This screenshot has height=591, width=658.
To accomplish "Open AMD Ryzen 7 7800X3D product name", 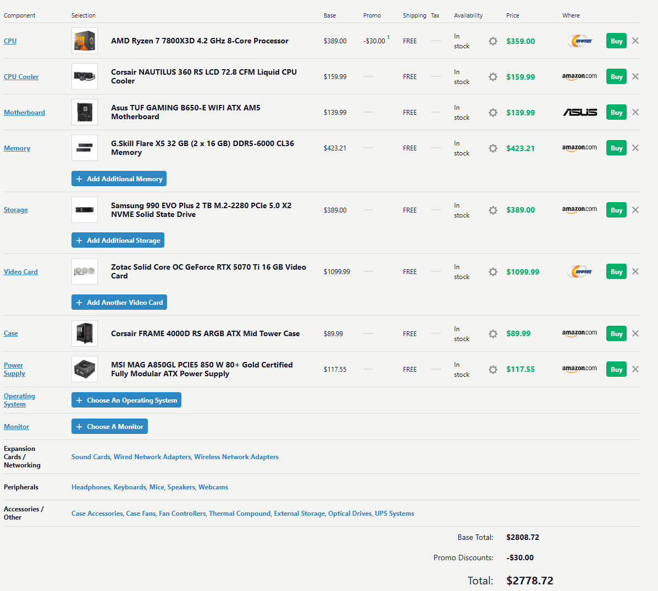I will (200, 41).
